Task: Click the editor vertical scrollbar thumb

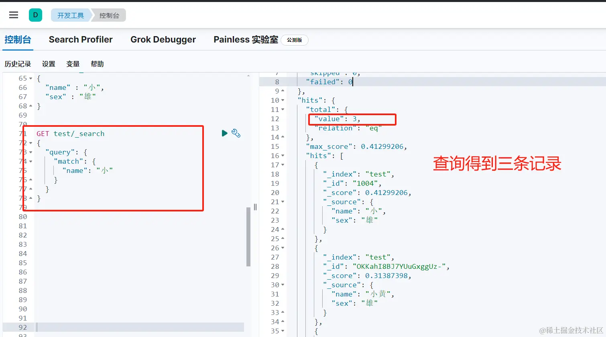Action: (x=248, y=237)
